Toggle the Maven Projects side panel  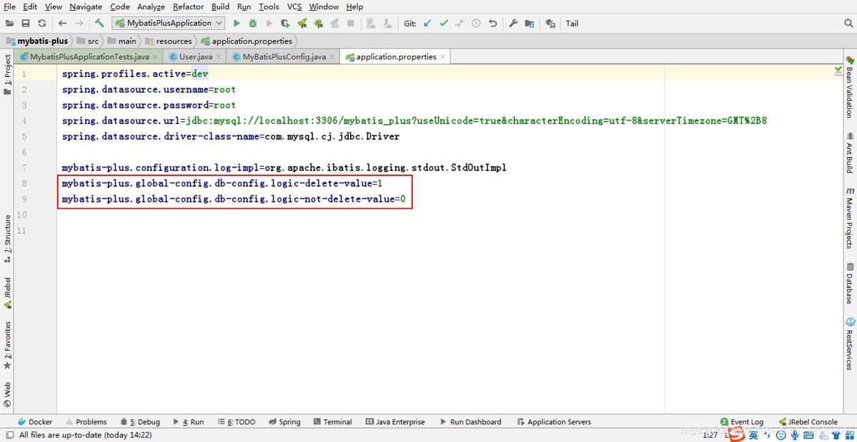[850, 217]
